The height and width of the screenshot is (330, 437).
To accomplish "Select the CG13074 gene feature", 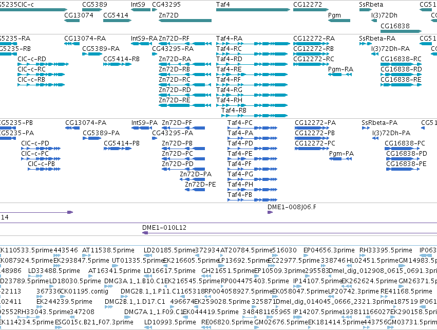I will [72, 21].
